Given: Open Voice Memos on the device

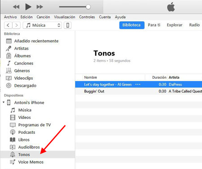Looking at the screenshot, I should (31, 162).
